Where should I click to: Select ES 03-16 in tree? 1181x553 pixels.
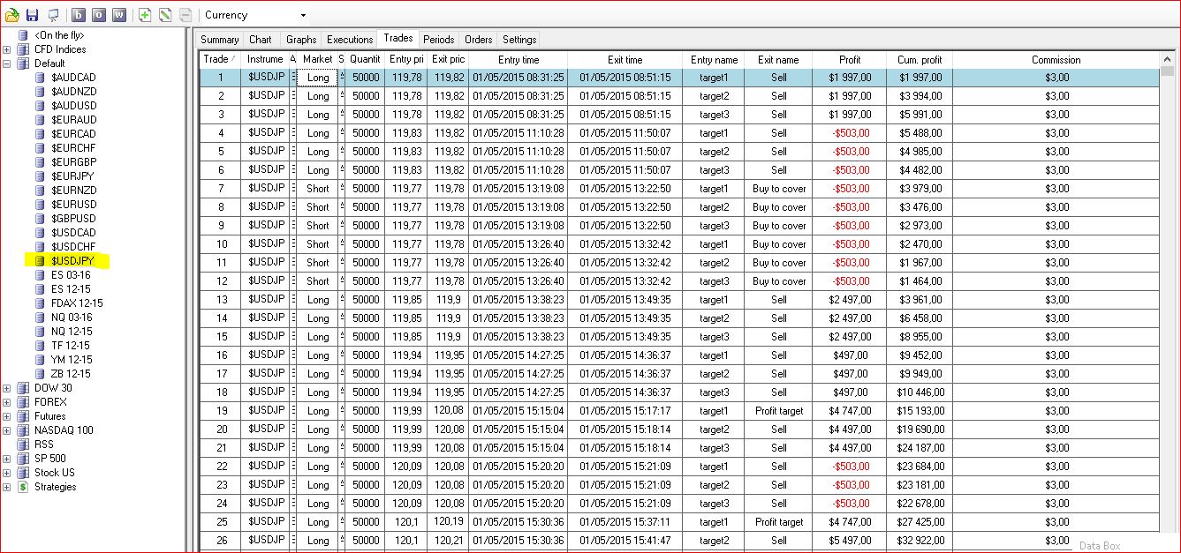coord(71,275)
